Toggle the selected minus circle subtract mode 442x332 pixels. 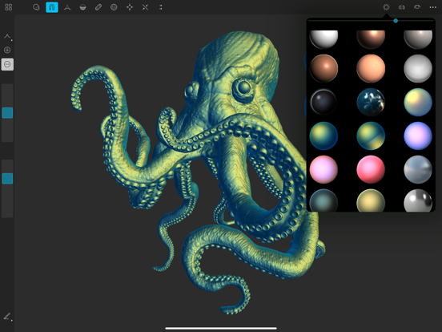point(7,64)
